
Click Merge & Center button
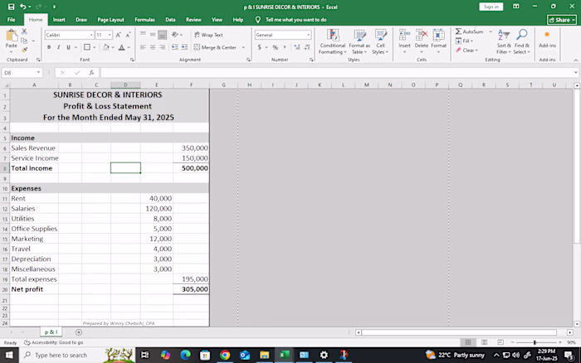[215, 47]
